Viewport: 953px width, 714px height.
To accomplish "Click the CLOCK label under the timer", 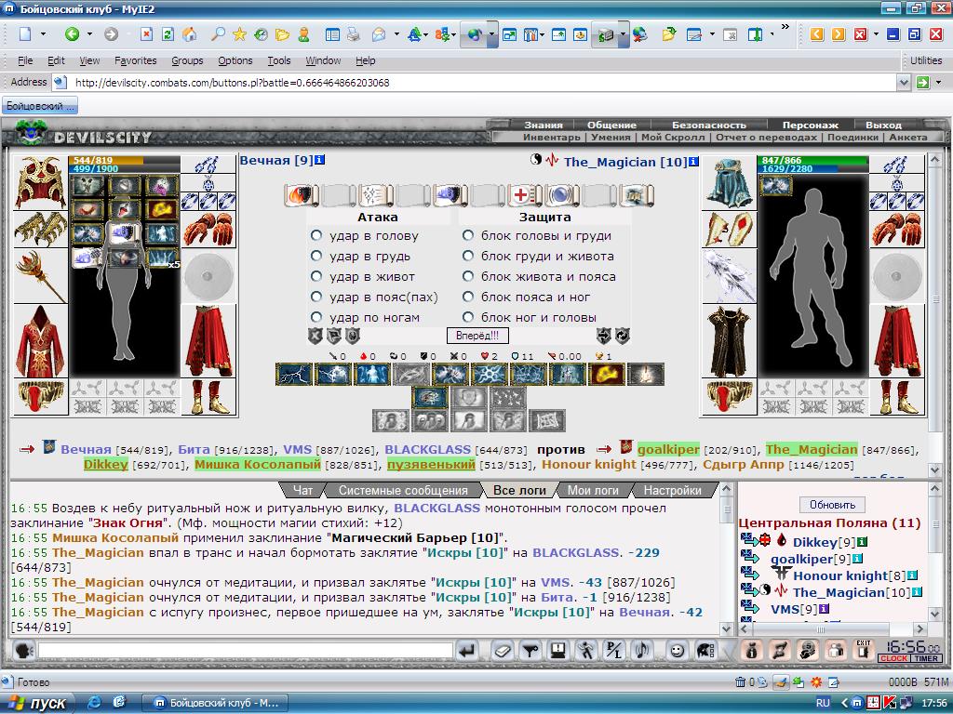I will coord(893,658).
